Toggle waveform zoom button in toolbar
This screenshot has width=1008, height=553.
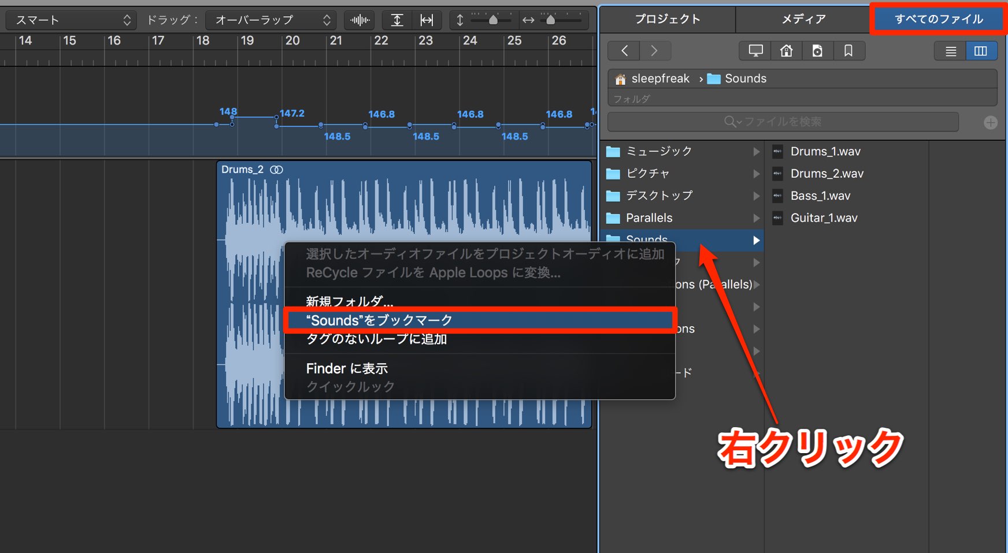360,20
